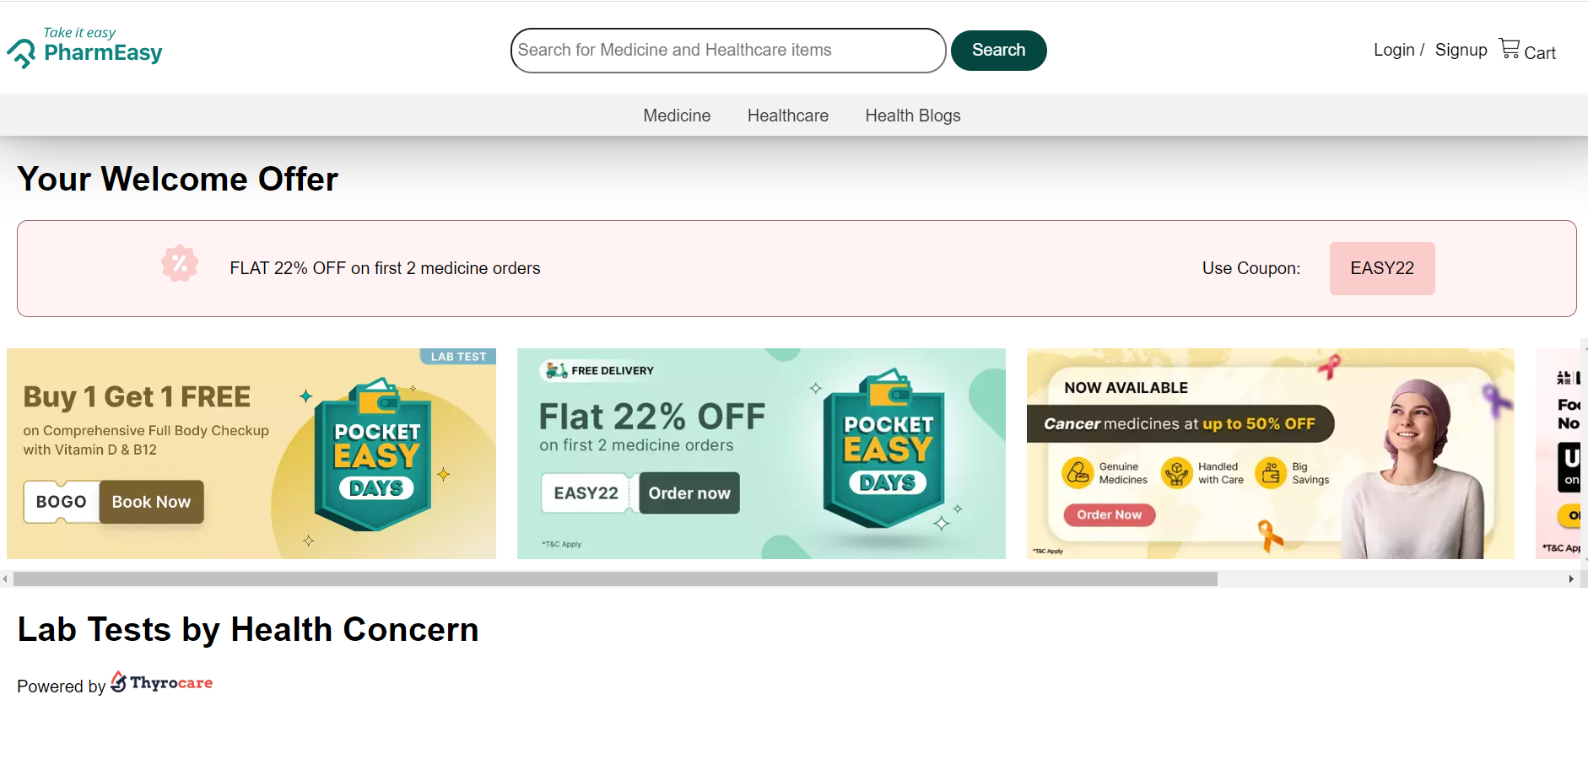Go to Health Blogs
This screenshot has height=759, width=1588.
912,116
